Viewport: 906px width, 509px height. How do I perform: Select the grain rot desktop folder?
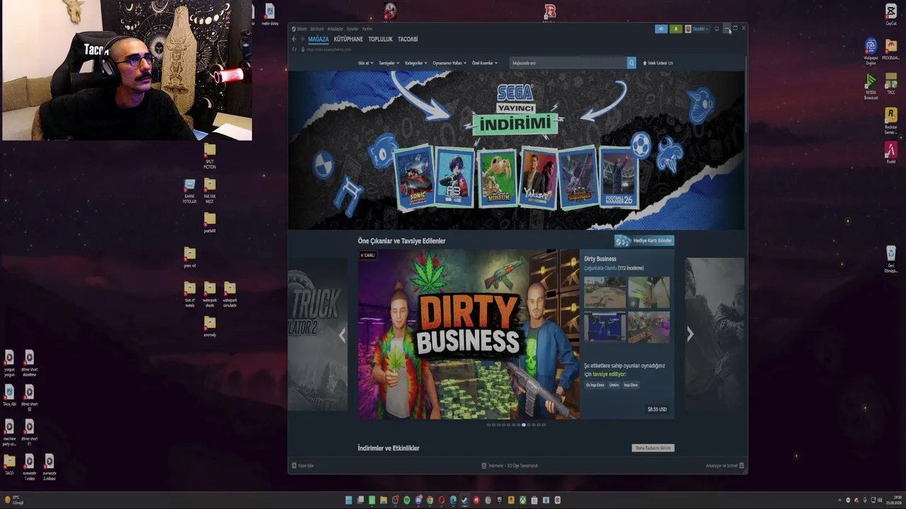(x=190, y=257)
